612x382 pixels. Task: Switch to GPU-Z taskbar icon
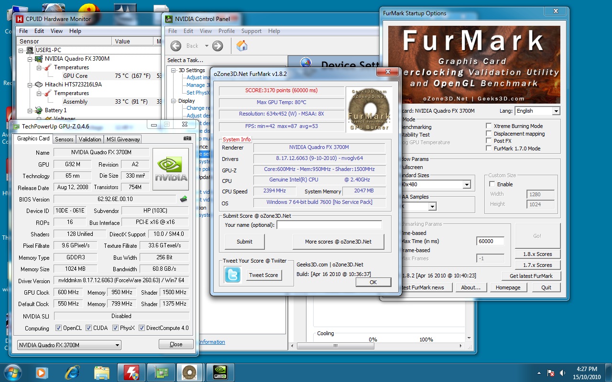161,372
